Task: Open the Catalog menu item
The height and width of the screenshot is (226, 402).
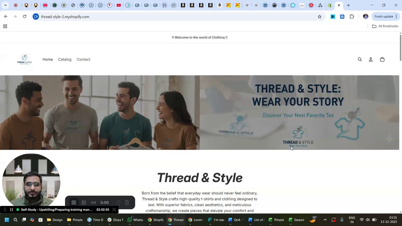Action: 65,59
